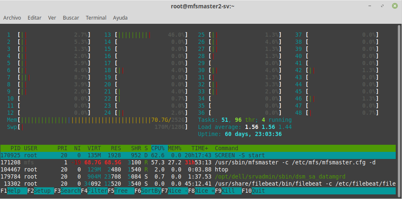The image size is (402, 199).
Task: Click the Tasks summary line
Action: [x=245, y=120]
